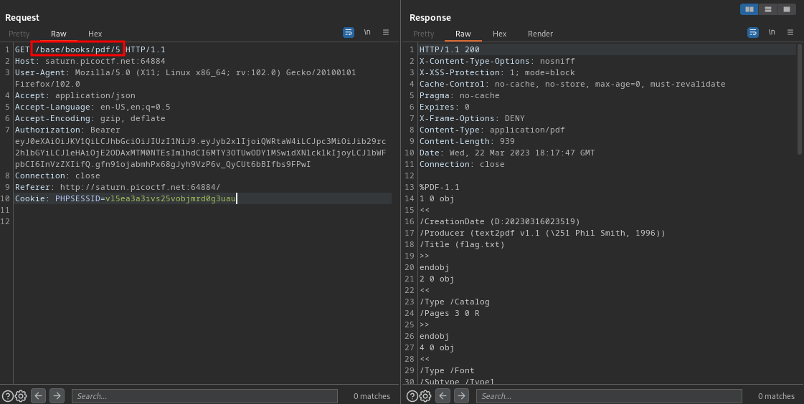Click the /Pages 3 0 R line
Viewport: 804px width, 404px height.
pos(450,313)
